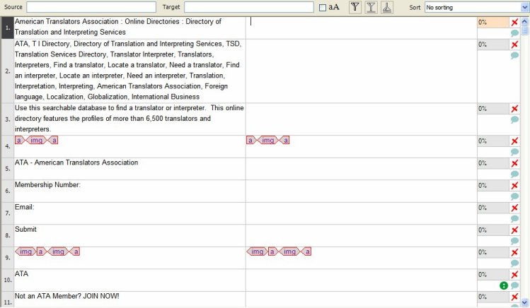Click the red X status for row 2
The height and width of the screenshot is (308, 530).
click(514, 45)
